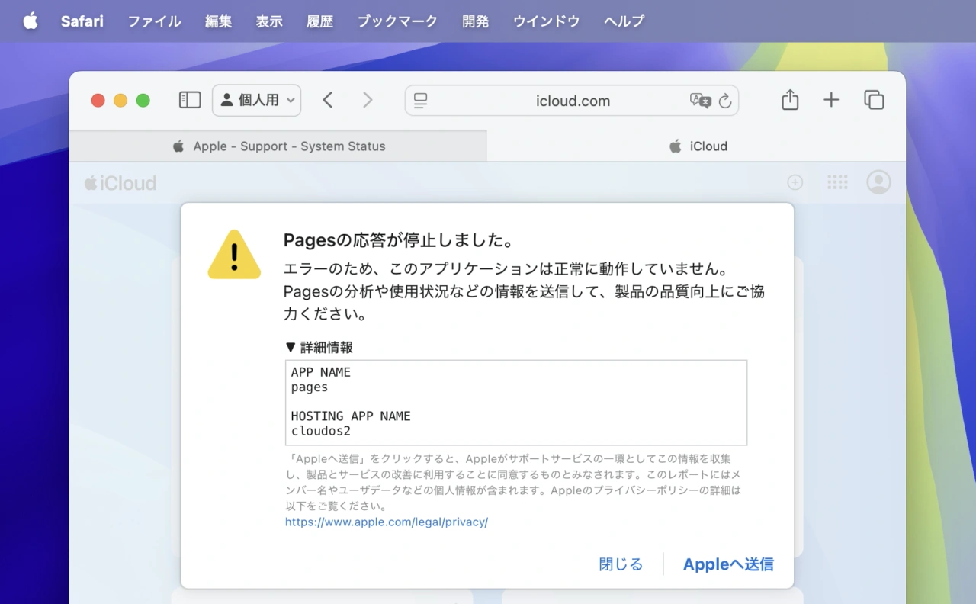Open the apple.com/legal/privacy link
976x604 pixels.
click(387, 522)
